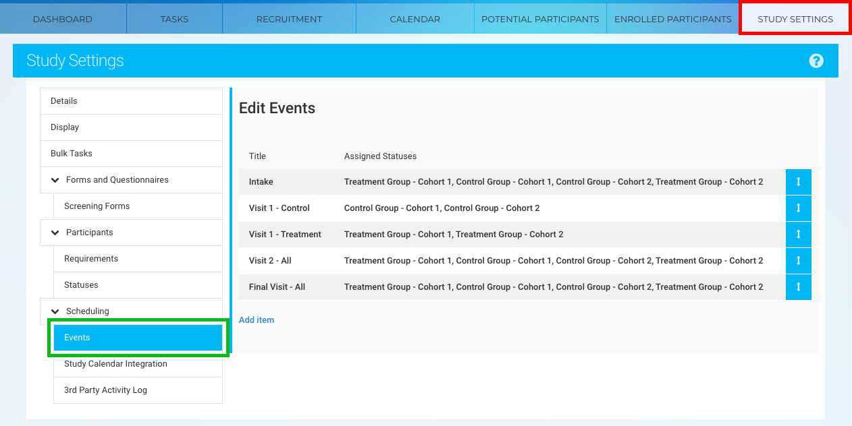852x426 pixels.
Task: Collapse the Scheduling sidebar section
Action: click(55, 311)
